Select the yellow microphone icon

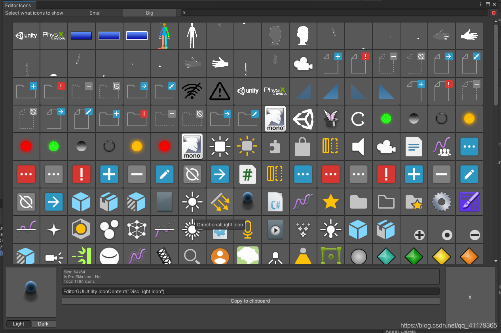point(247,230)
